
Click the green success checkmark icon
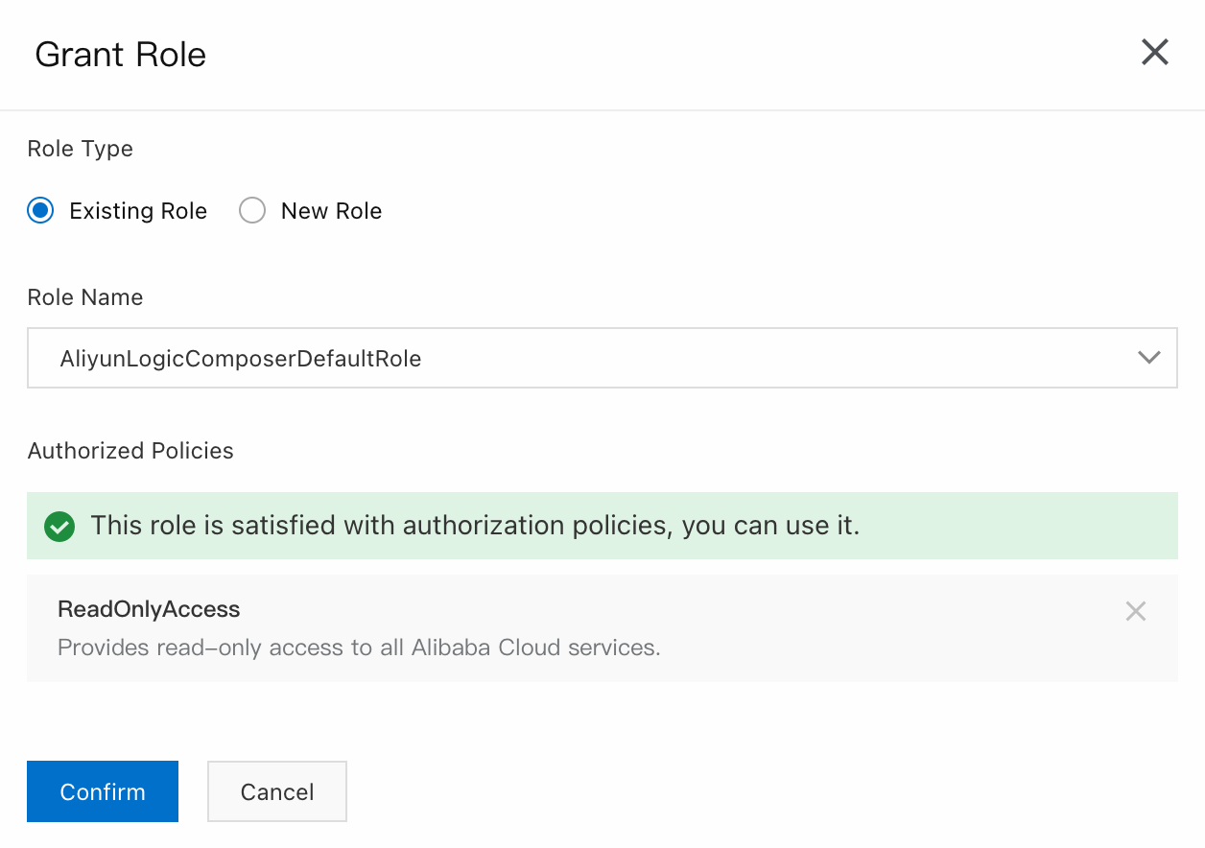[x=59, y=527]
